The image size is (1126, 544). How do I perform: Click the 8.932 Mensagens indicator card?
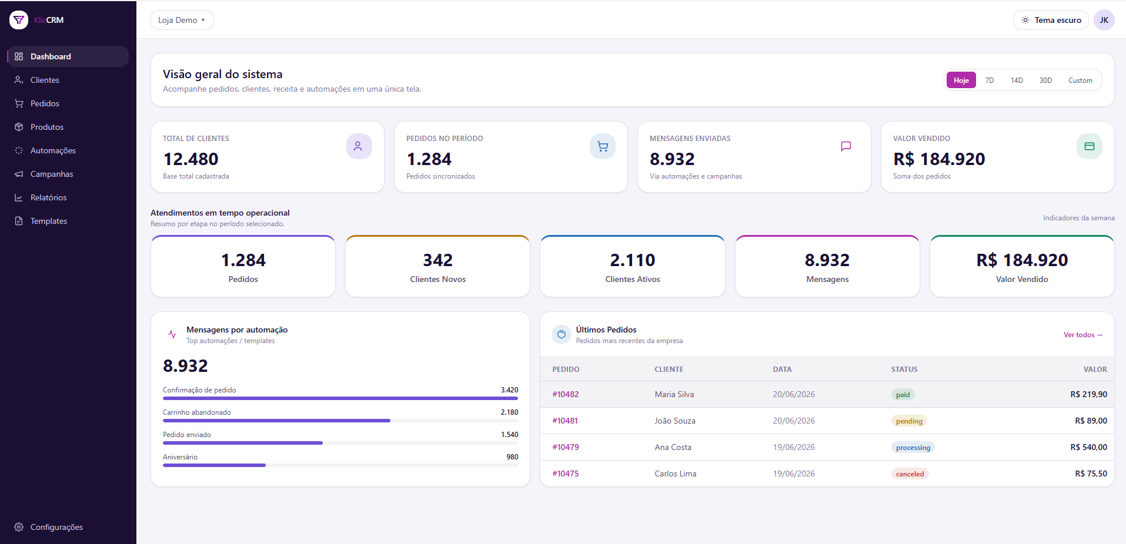click(x=827, y=266)
